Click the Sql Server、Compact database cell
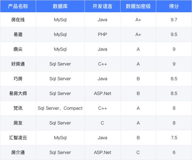Viewport: 192px width, 160px height. pos(60,108)
